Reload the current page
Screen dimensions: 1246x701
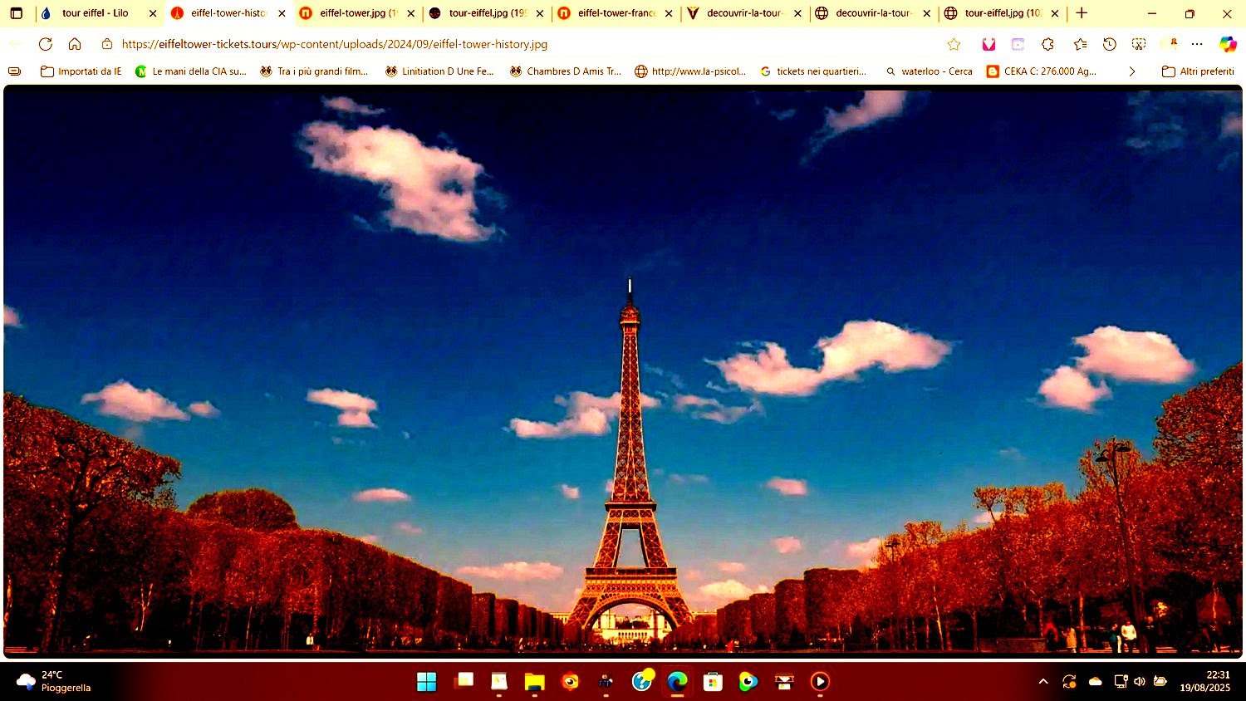coord(46,44)
